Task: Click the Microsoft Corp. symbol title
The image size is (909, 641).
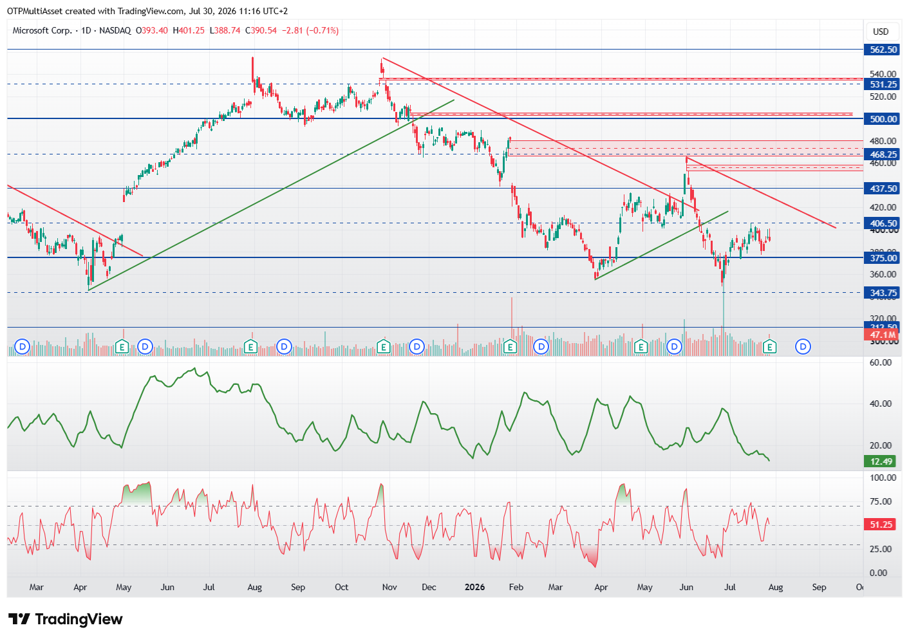Action: pos(42,30)
